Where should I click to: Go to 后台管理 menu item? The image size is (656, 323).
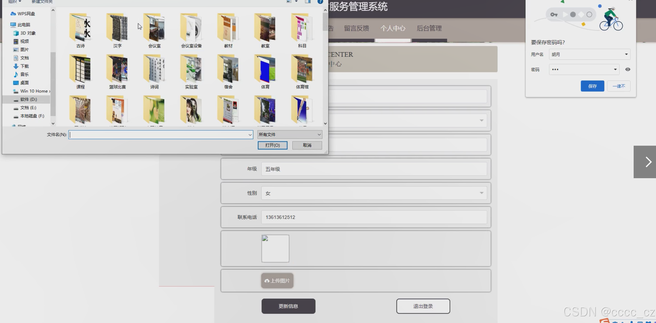tap(429, 28)
